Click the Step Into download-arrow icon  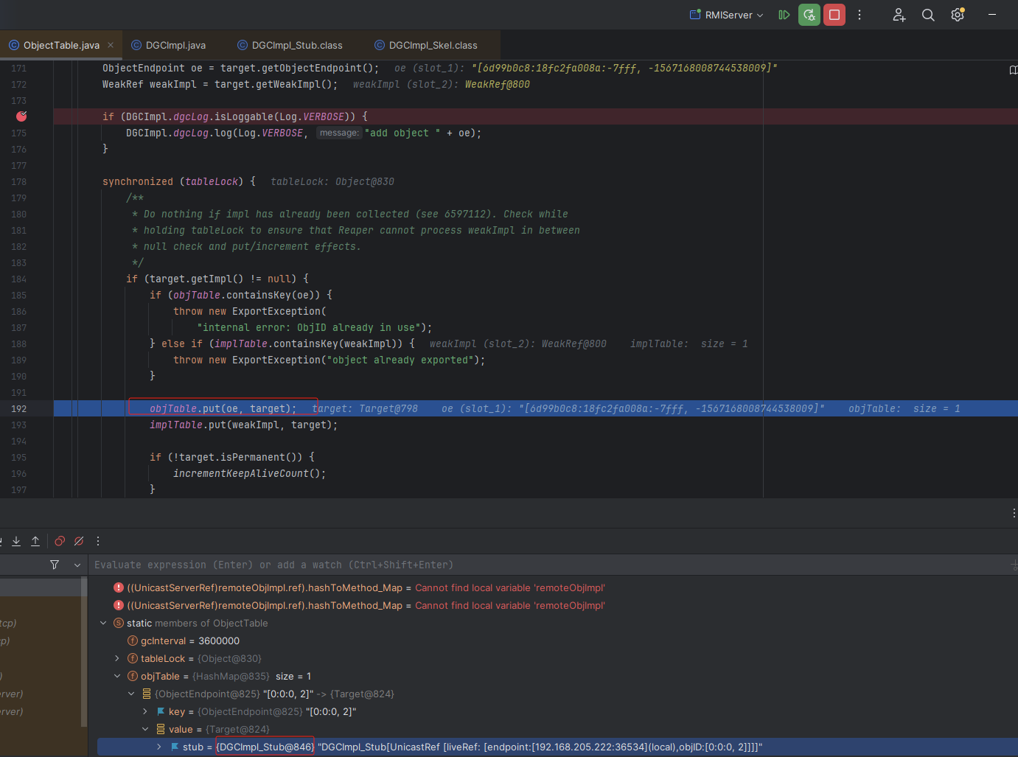pos(16,541)
